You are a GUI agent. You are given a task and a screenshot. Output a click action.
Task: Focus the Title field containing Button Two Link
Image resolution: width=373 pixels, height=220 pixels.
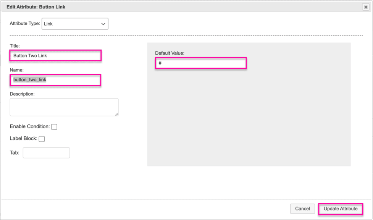click(55, 56)
